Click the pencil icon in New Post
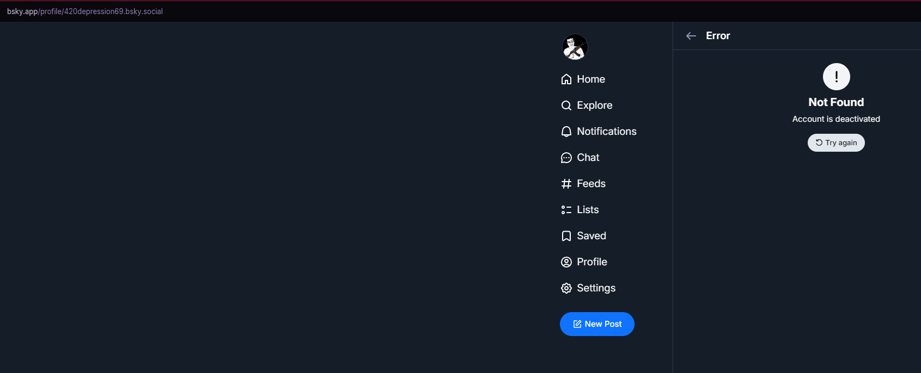Image resolution: width=921 pixels, height=373 pixels. pos(577,324)
